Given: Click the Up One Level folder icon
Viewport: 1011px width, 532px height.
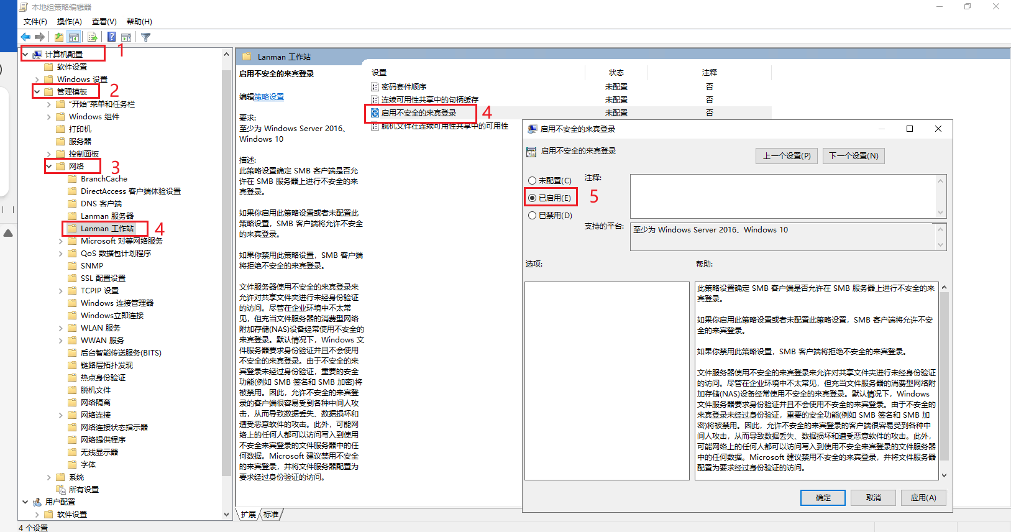Looking at the screenshot, I should pyautogui.click(x=59, y=37).
